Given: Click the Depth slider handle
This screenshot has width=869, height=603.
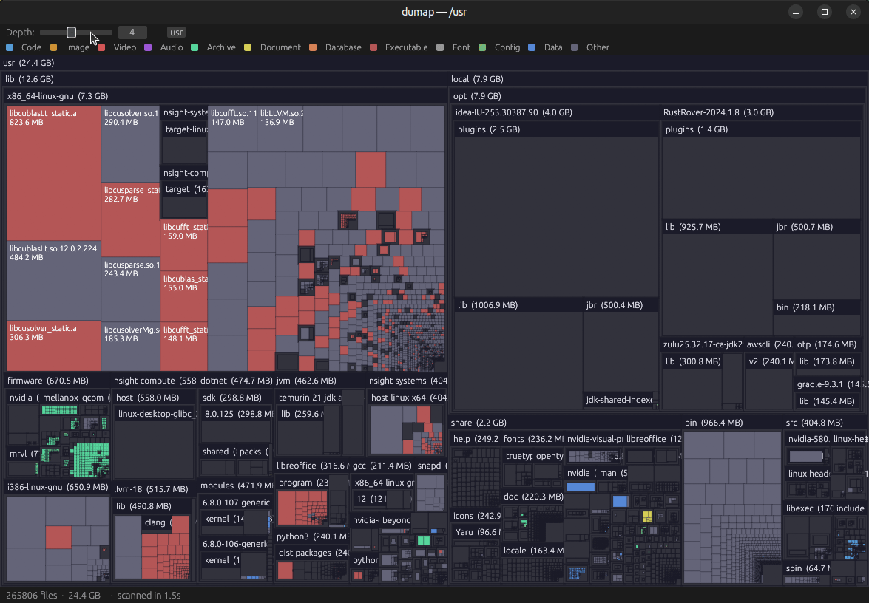Looking at the screenshot, I should [72, 32].
